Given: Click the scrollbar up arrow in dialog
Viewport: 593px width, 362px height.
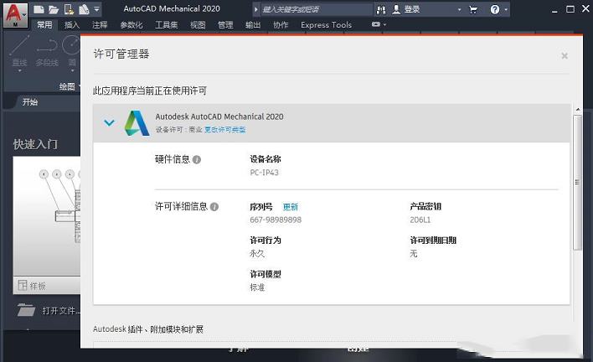Looking at the screenshot, I should (577, 109).
